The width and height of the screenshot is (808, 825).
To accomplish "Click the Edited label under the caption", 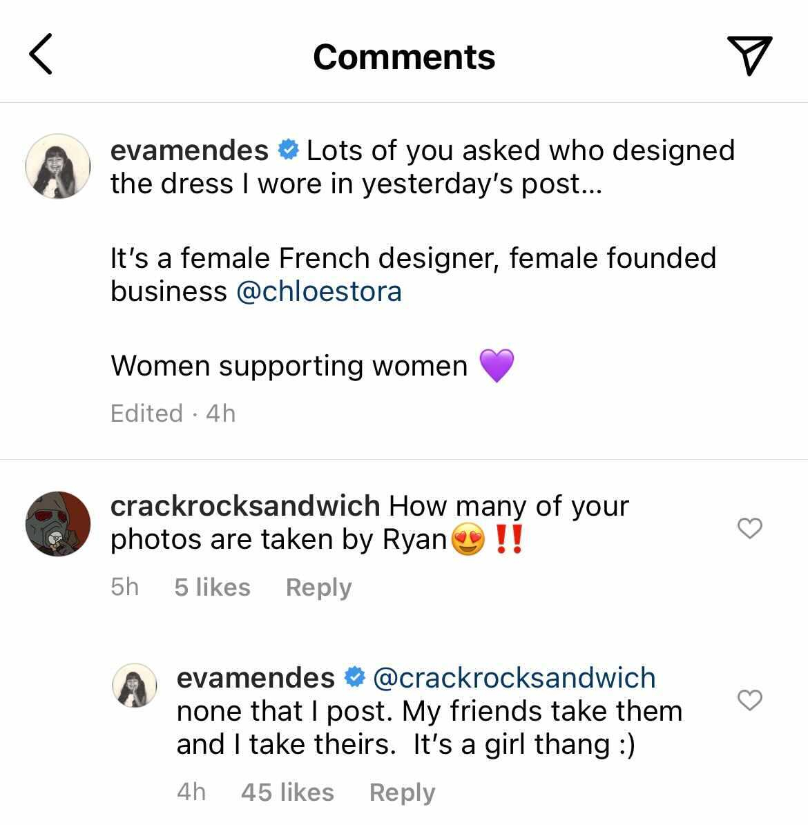I will coord(146,413).
